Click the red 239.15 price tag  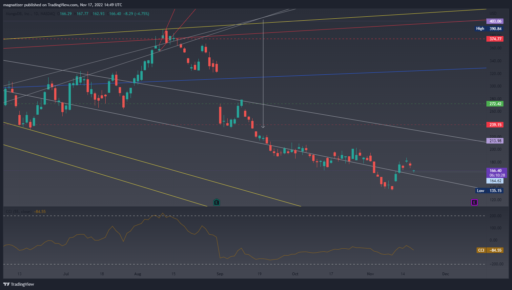(495, 125)
